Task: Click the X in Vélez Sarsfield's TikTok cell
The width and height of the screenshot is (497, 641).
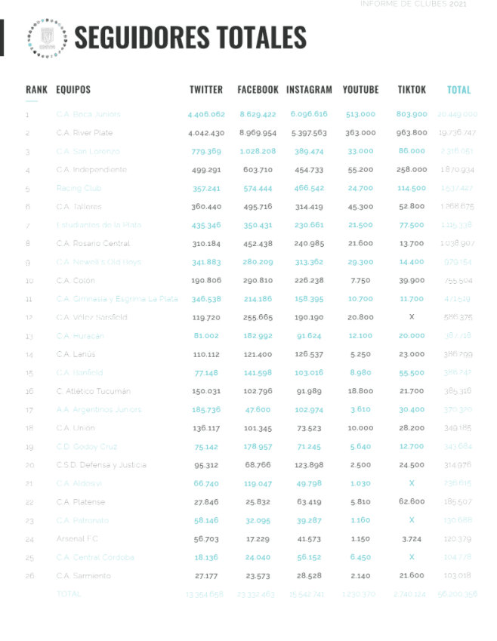Action: click(412, 318)
